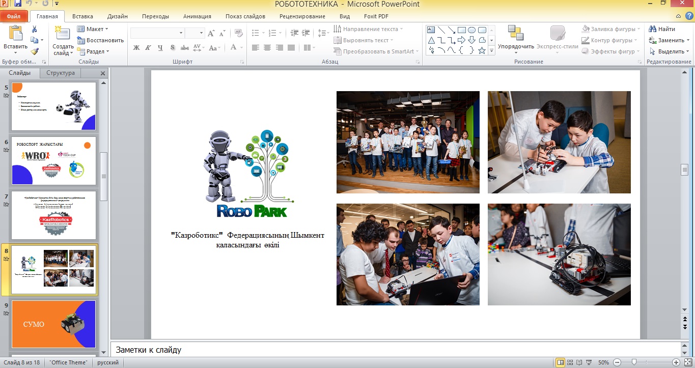695x368 pixels.
Task: Select the Isosceles Triangle shape
Action: pyautogui.click(x=431, y=40)
